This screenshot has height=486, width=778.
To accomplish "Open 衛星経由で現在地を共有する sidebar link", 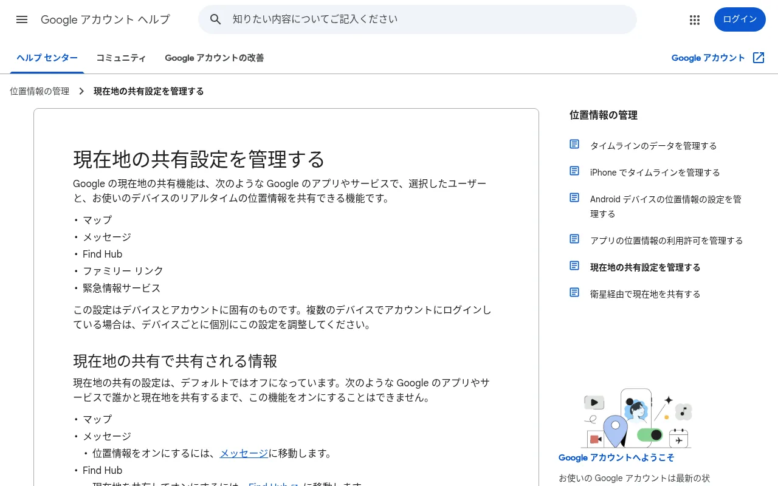I will click(x=645, y=294).
